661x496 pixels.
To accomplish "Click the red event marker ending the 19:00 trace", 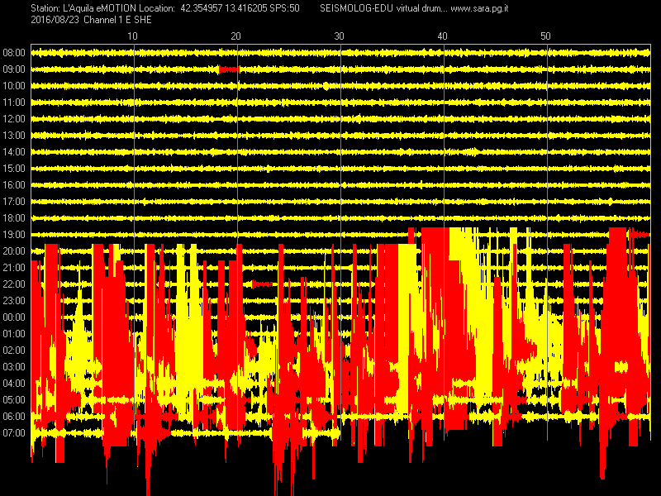I will click(x=639, y=234).
